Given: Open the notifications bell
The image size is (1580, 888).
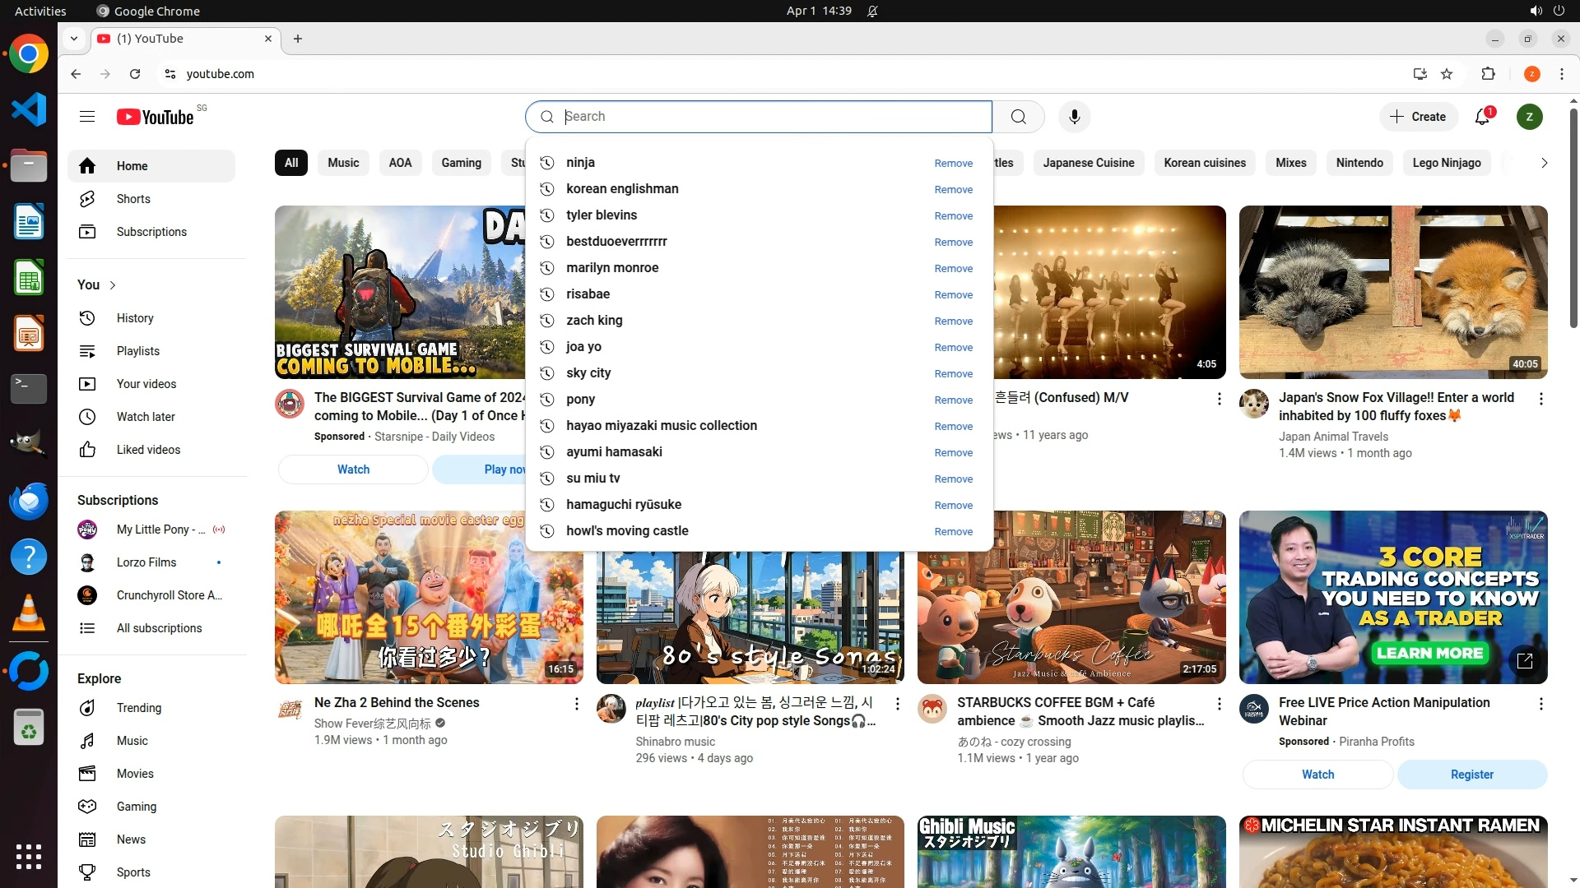Looking at the screenshot, I should [1482, 117].
